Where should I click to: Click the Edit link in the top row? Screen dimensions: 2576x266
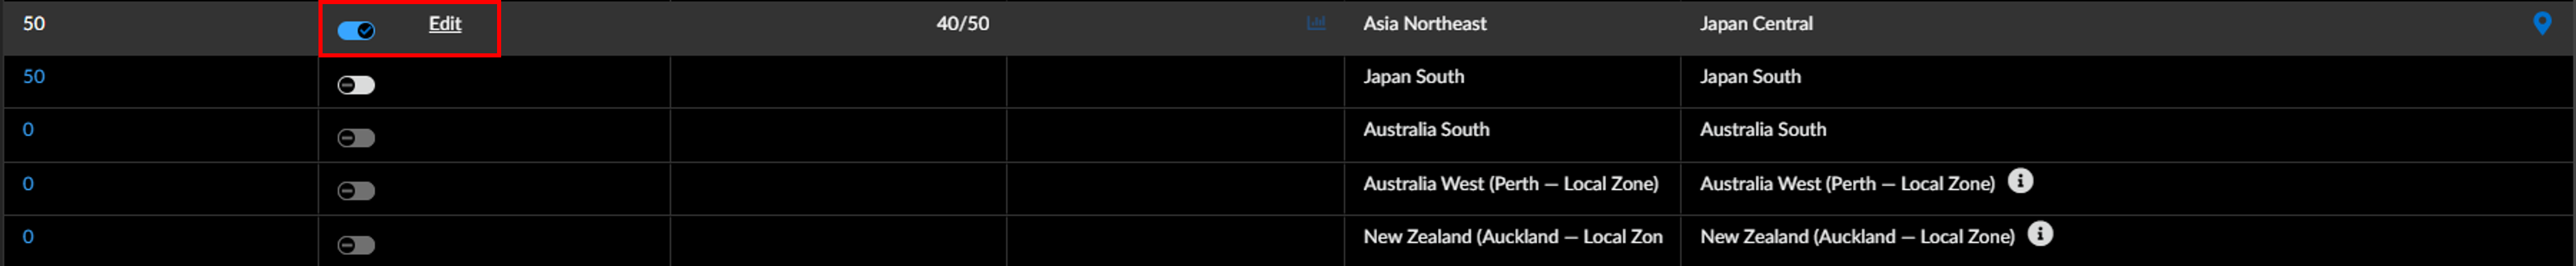(x=445, y=24)
